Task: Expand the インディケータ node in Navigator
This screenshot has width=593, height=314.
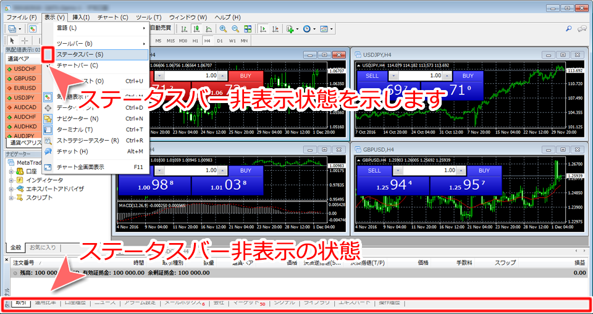Action: (11, 180)
